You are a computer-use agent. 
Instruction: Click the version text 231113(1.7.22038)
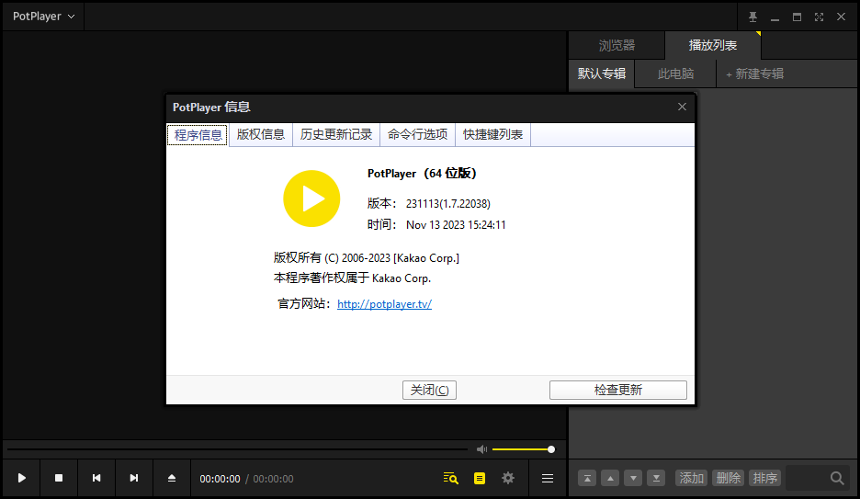[448, 203]
